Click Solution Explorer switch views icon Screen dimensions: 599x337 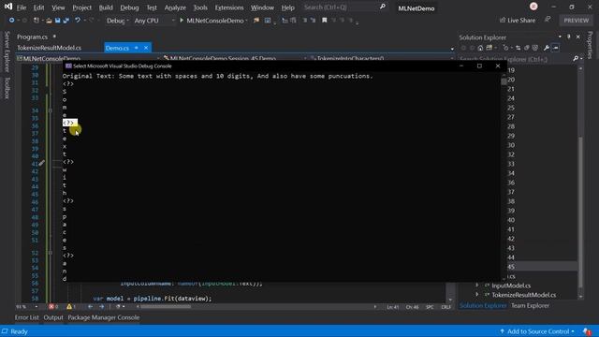click(x=489, y=48)
